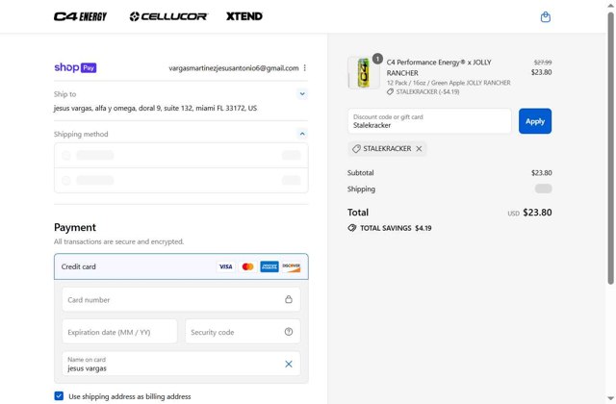This screenshot has width=616, height=404.
Task: Click the 12 Pack Green Apple variant text
Action: (x=449, y=83)
